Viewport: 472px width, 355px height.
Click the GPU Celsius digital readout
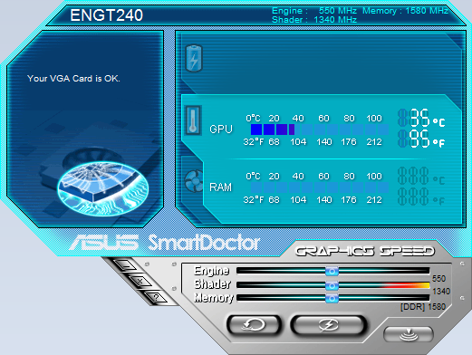[421, 118]
